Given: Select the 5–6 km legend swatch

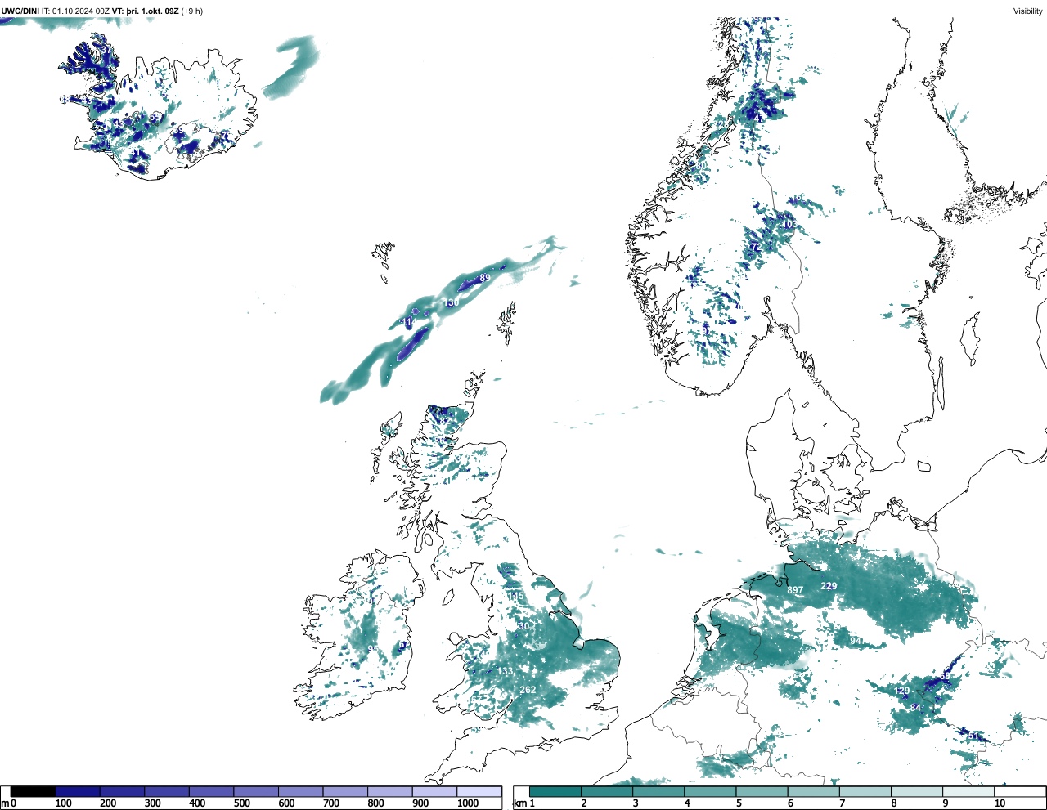Looking at the screenshot, I should (x=762, y=791).
